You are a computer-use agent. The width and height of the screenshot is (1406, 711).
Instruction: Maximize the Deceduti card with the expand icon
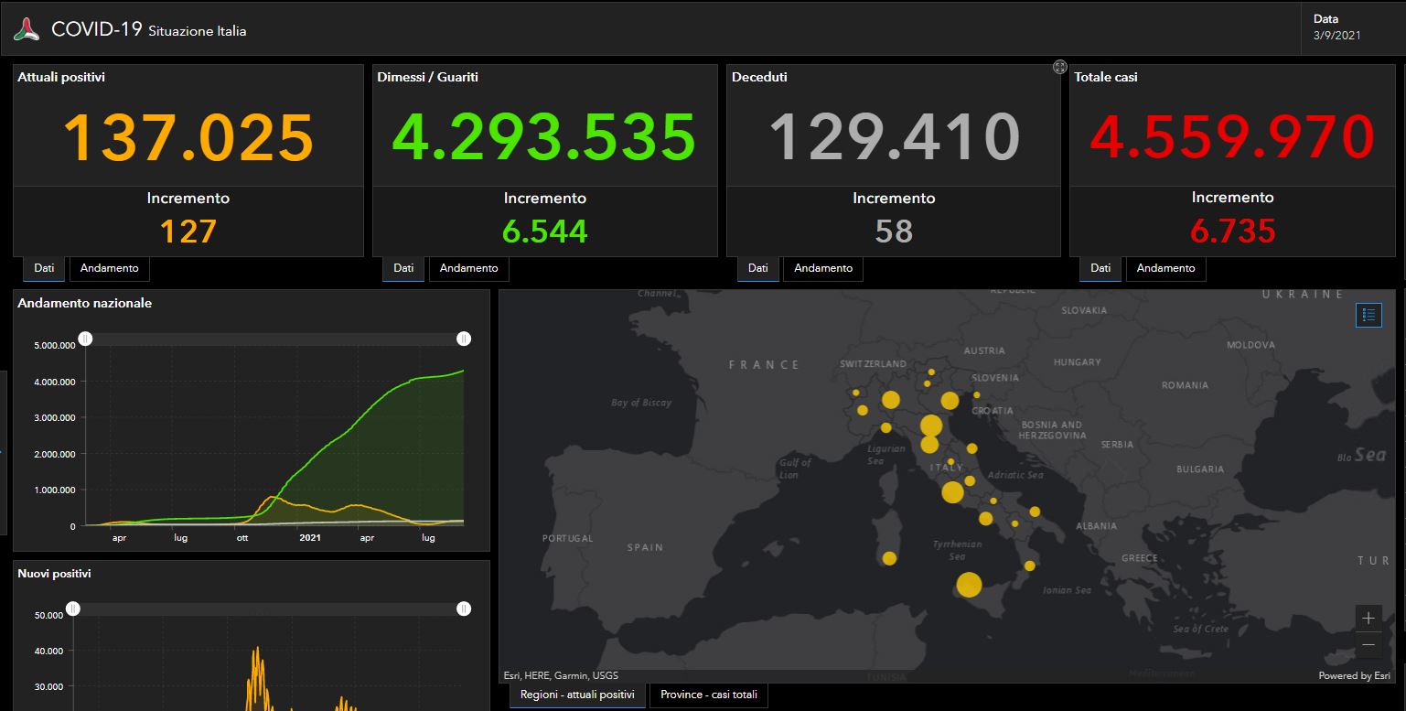[1059, 67]
